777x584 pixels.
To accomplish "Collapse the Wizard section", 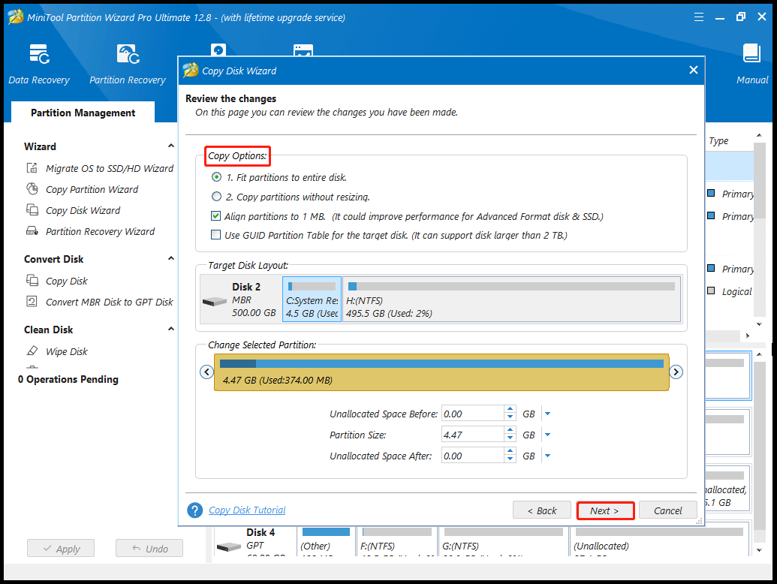I will point(171,146).
